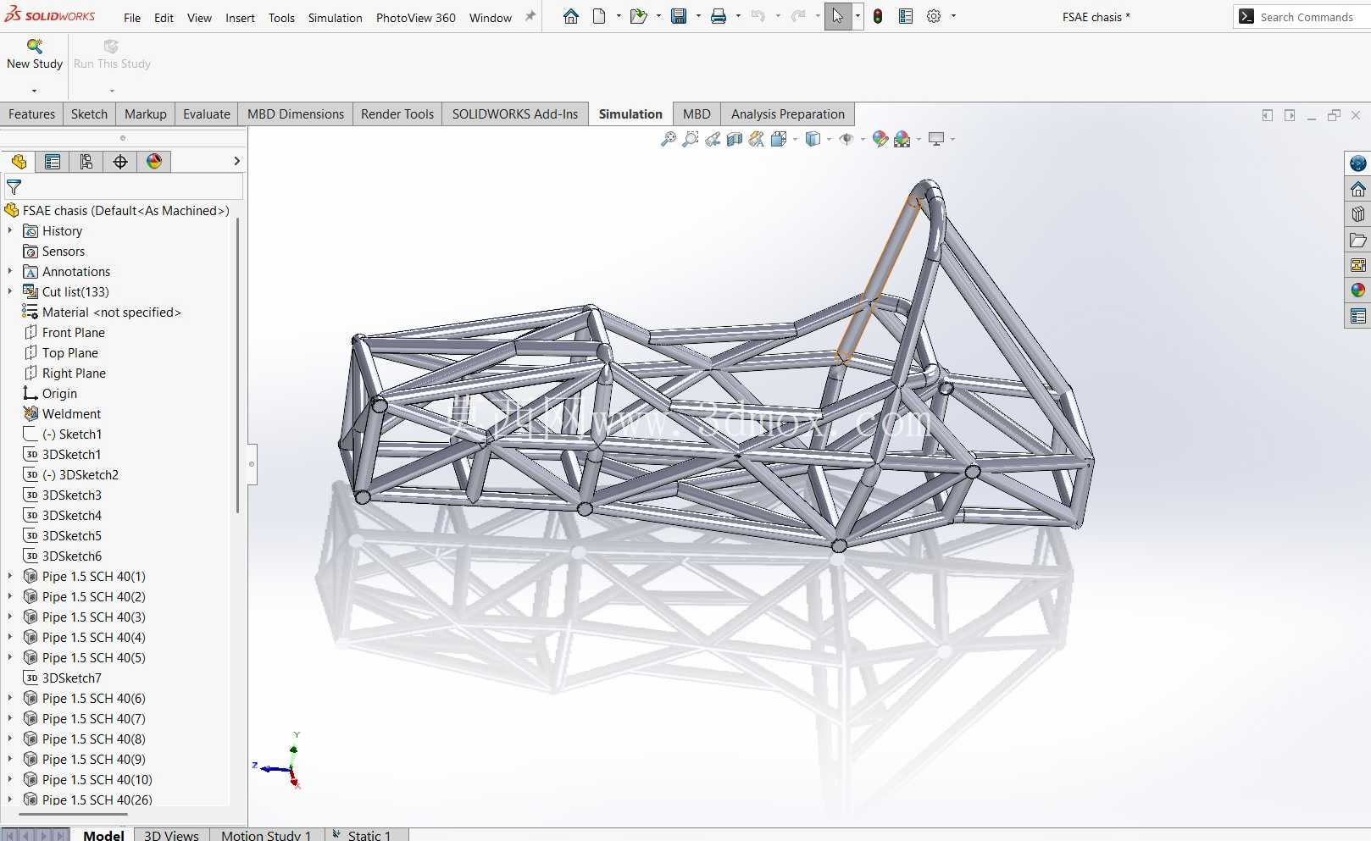The image size is (1371, 841).
Task: Open the SOLIDWORKS Add-Ins tab
Action: click(x=514, y=114)
